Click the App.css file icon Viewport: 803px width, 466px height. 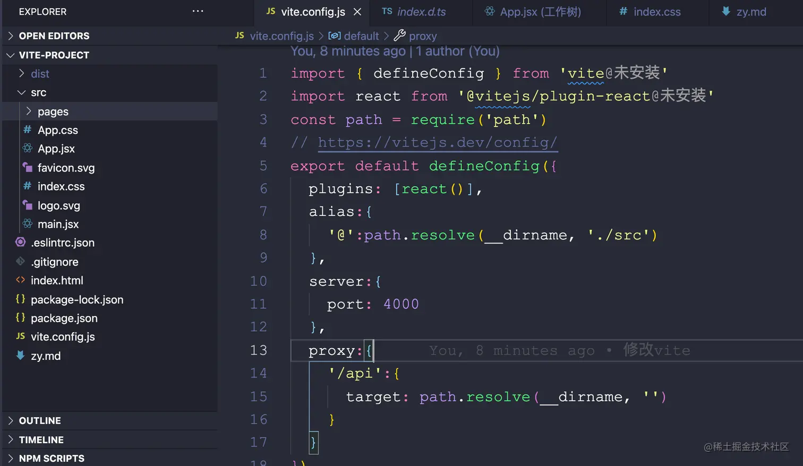28,130
